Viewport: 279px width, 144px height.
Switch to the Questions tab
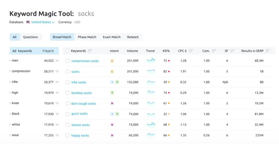[31, 37]
